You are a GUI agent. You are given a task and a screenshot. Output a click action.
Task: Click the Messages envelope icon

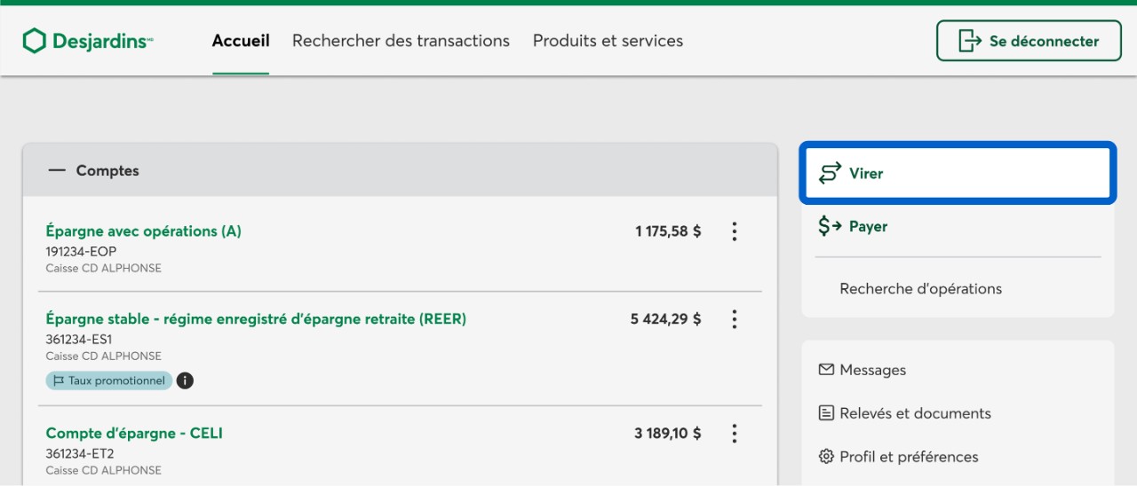(x=826, y=370)
